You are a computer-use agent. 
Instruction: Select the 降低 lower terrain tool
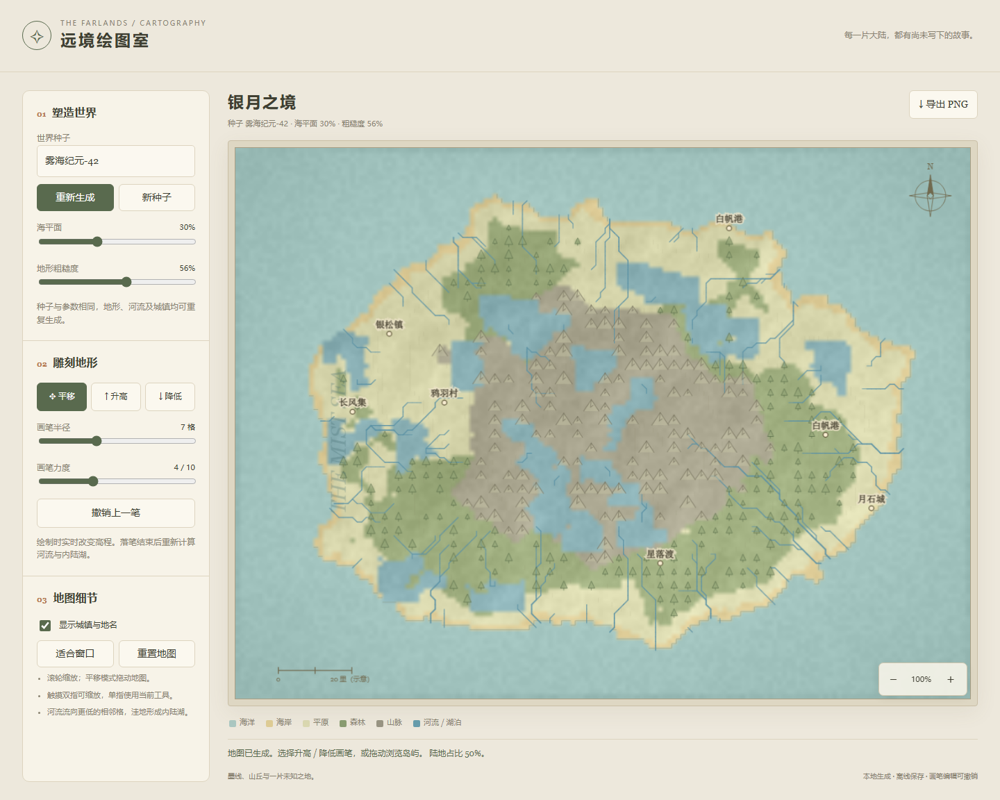click(x=170, y=397)
